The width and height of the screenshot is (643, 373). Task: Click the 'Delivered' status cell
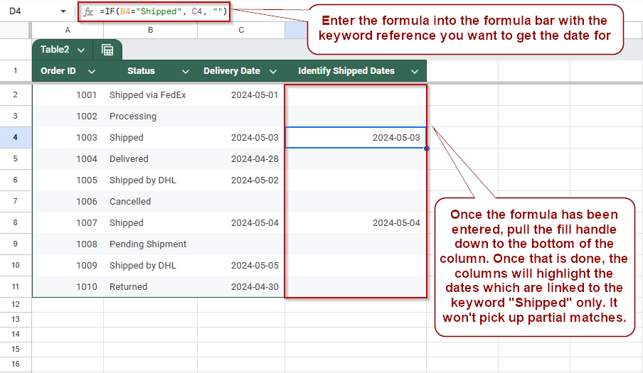pyautogui.click(x=151, y=159)
